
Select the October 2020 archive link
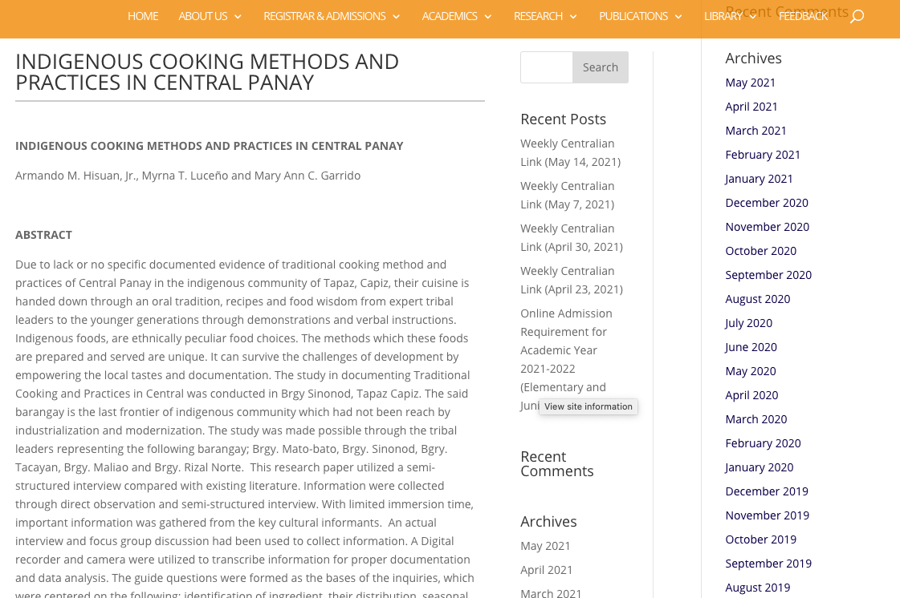tap(760, 251)
